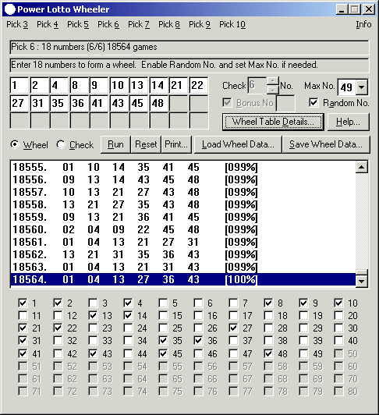Open the Pick 10 menu
This screenshot has height=415, width=379.
tap(232, 24)
